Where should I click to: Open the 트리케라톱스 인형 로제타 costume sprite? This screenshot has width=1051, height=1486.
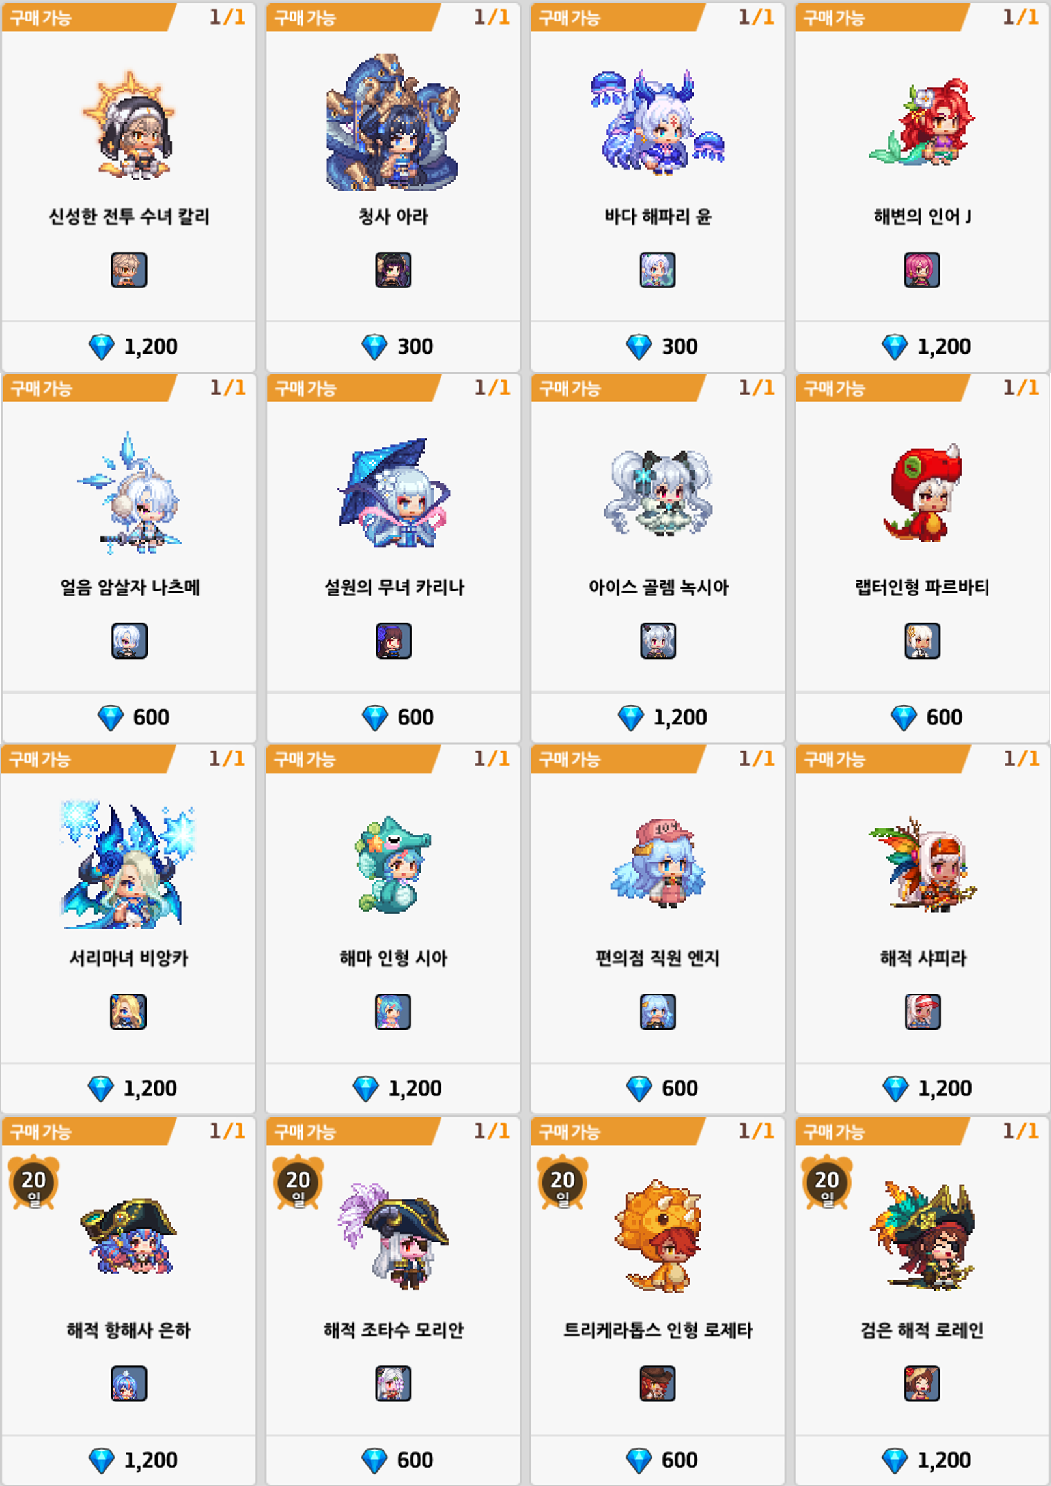click(658, 1236)
